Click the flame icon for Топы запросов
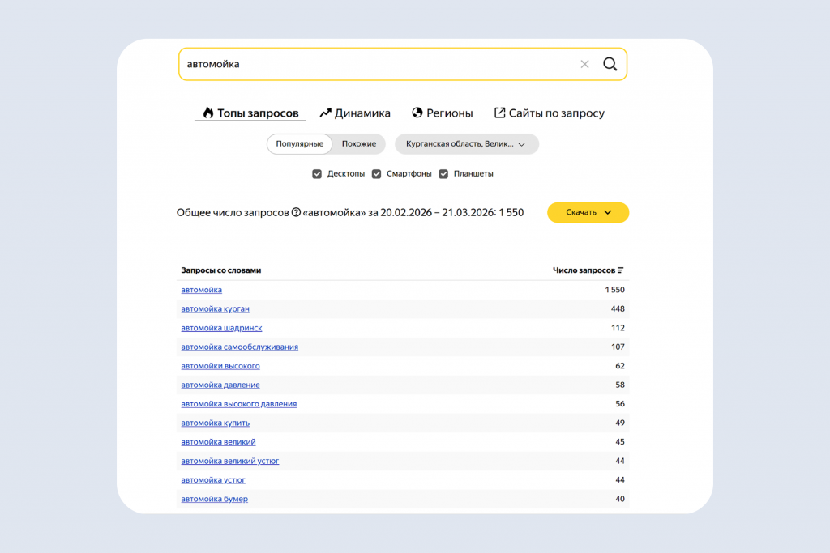 (208, 113)
